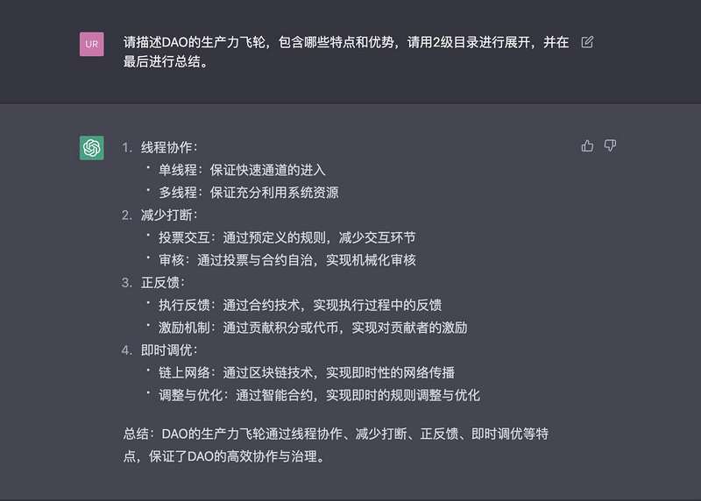Give the response a thumbs up
Viewport: 701px width, 501px height.
pyautogui.click(x=587, y=145)
